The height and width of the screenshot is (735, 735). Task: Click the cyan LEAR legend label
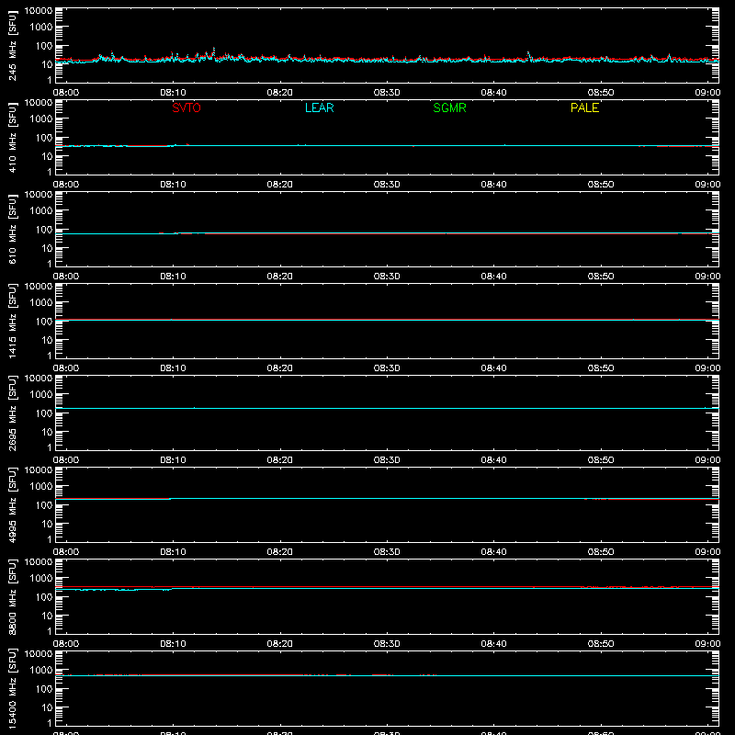click(x=319, y=107)
